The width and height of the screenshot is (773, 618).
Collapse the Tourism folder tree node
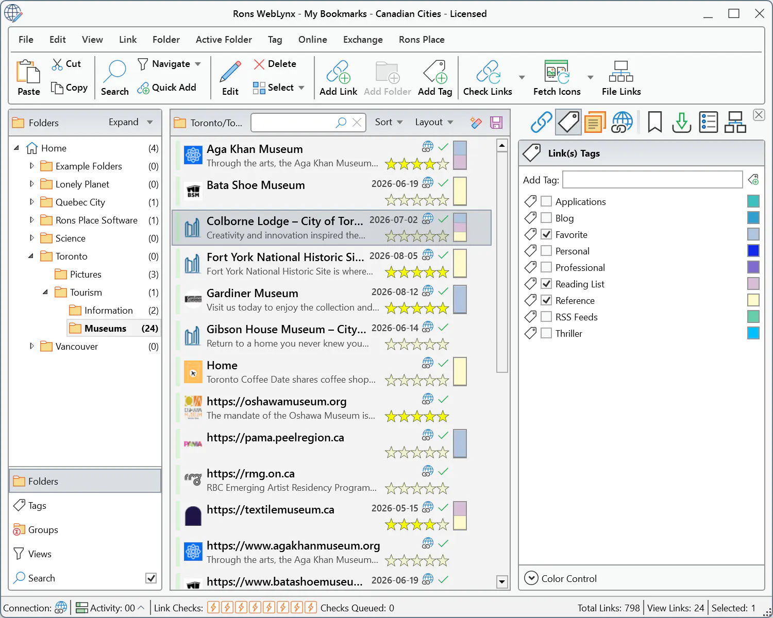click(45, 292)
